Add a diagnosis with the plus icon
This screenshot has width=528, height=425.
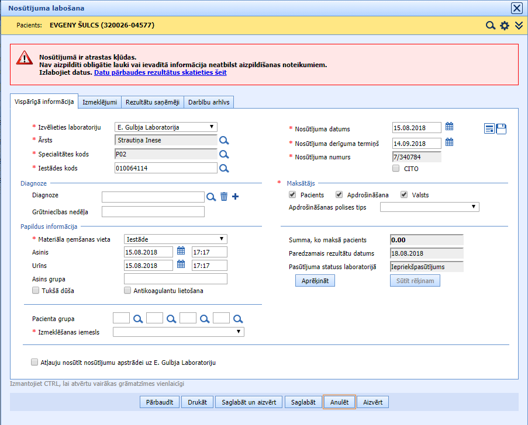236,197
